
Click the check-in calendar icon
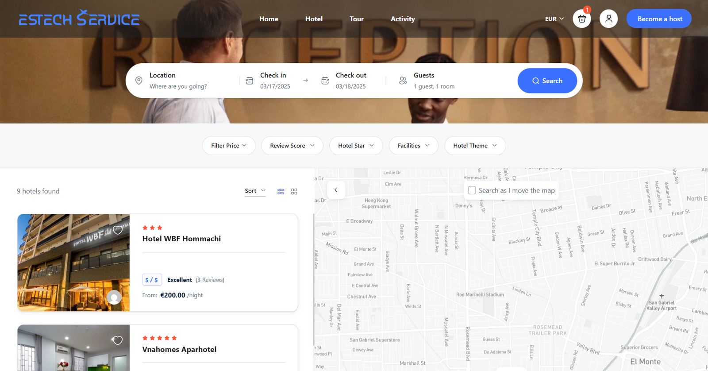coord(250,81)
